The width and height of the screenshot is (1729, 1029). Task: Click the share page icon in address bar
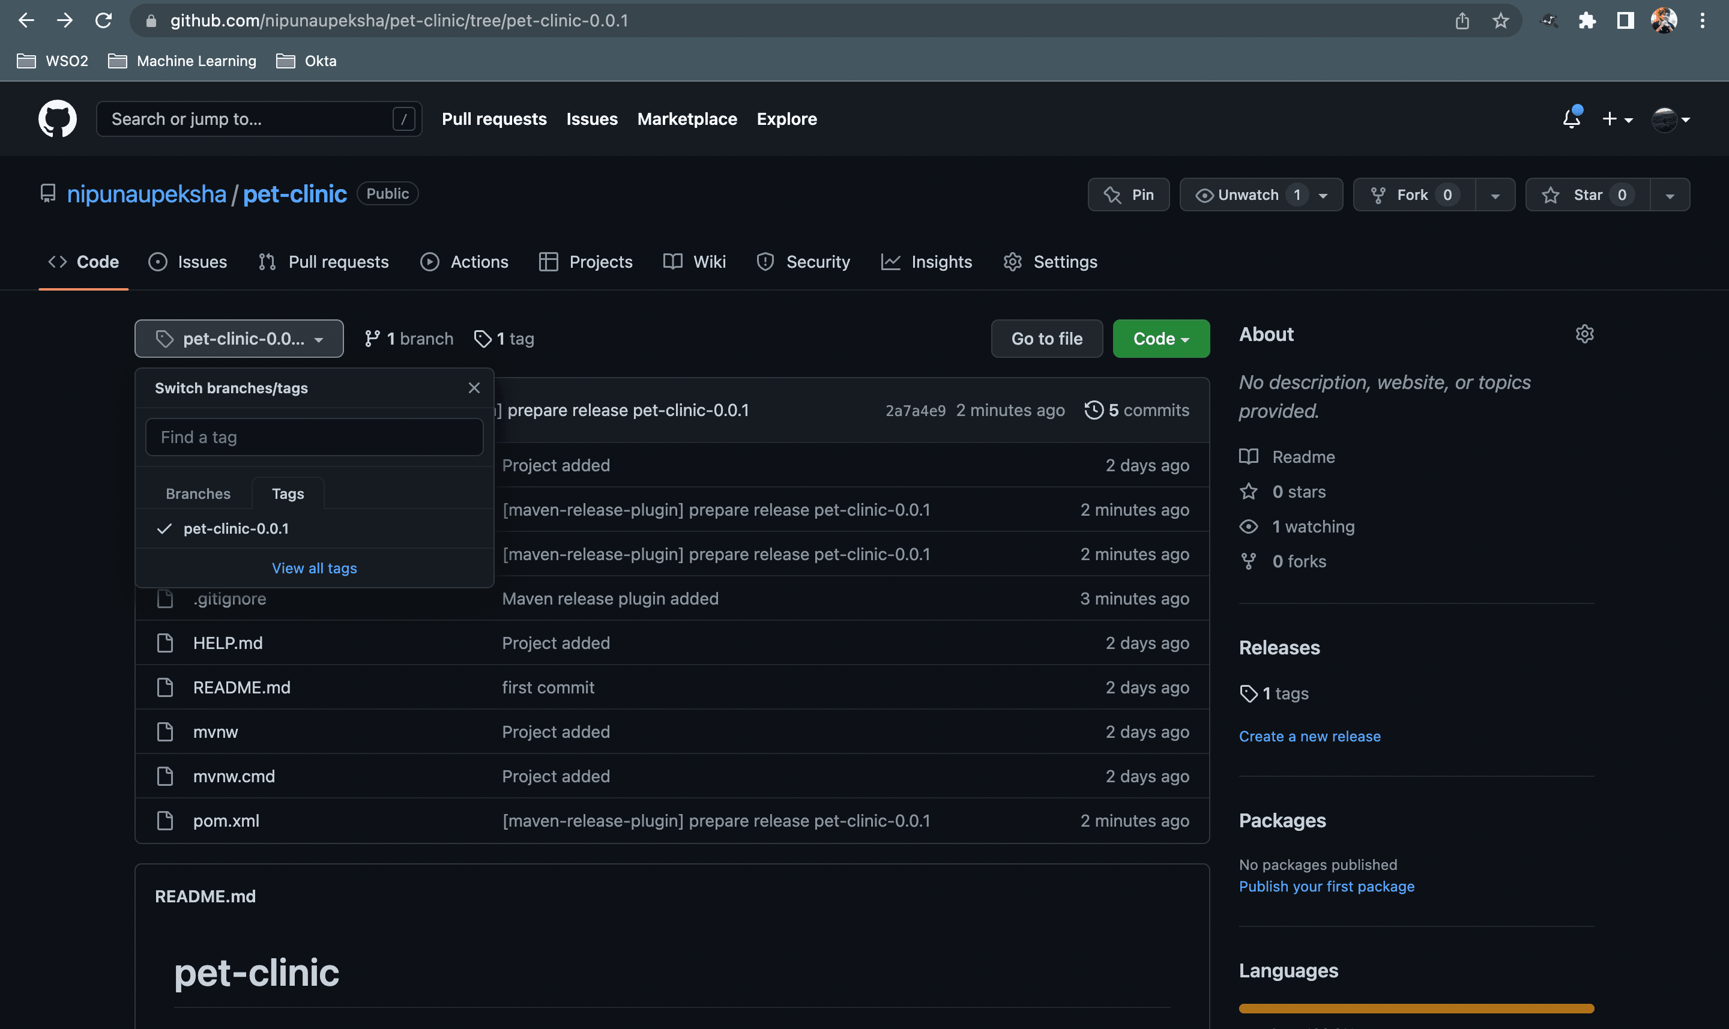tap(1462, 21)
